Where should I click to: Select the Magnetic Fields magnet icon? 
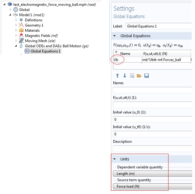point(21,36)
